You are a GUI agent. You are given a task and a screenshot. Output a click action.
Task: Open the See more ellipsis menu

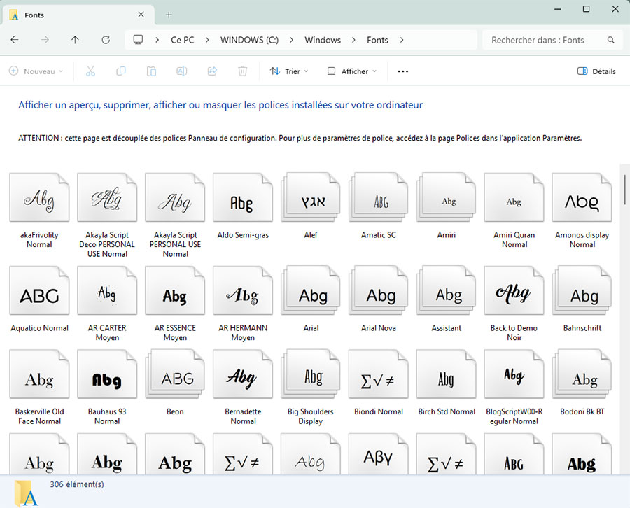pyautogui.click(x=402, y=71)
